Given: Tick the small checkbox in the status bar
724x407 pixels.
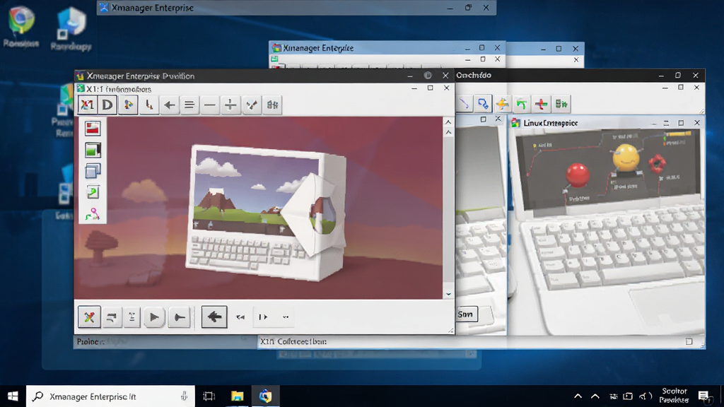Looking at the screenshot, I should [689, 341].
